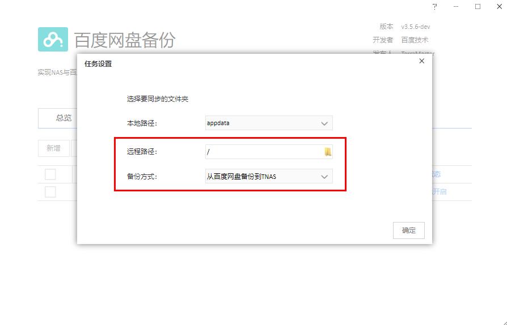Switch to the 总览 tab
This screenshot has width=507, height=325.
(x=64, y=118)
